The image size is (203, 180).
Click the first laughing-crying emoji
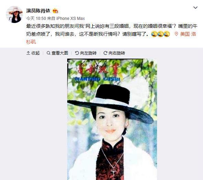(154, 34)
